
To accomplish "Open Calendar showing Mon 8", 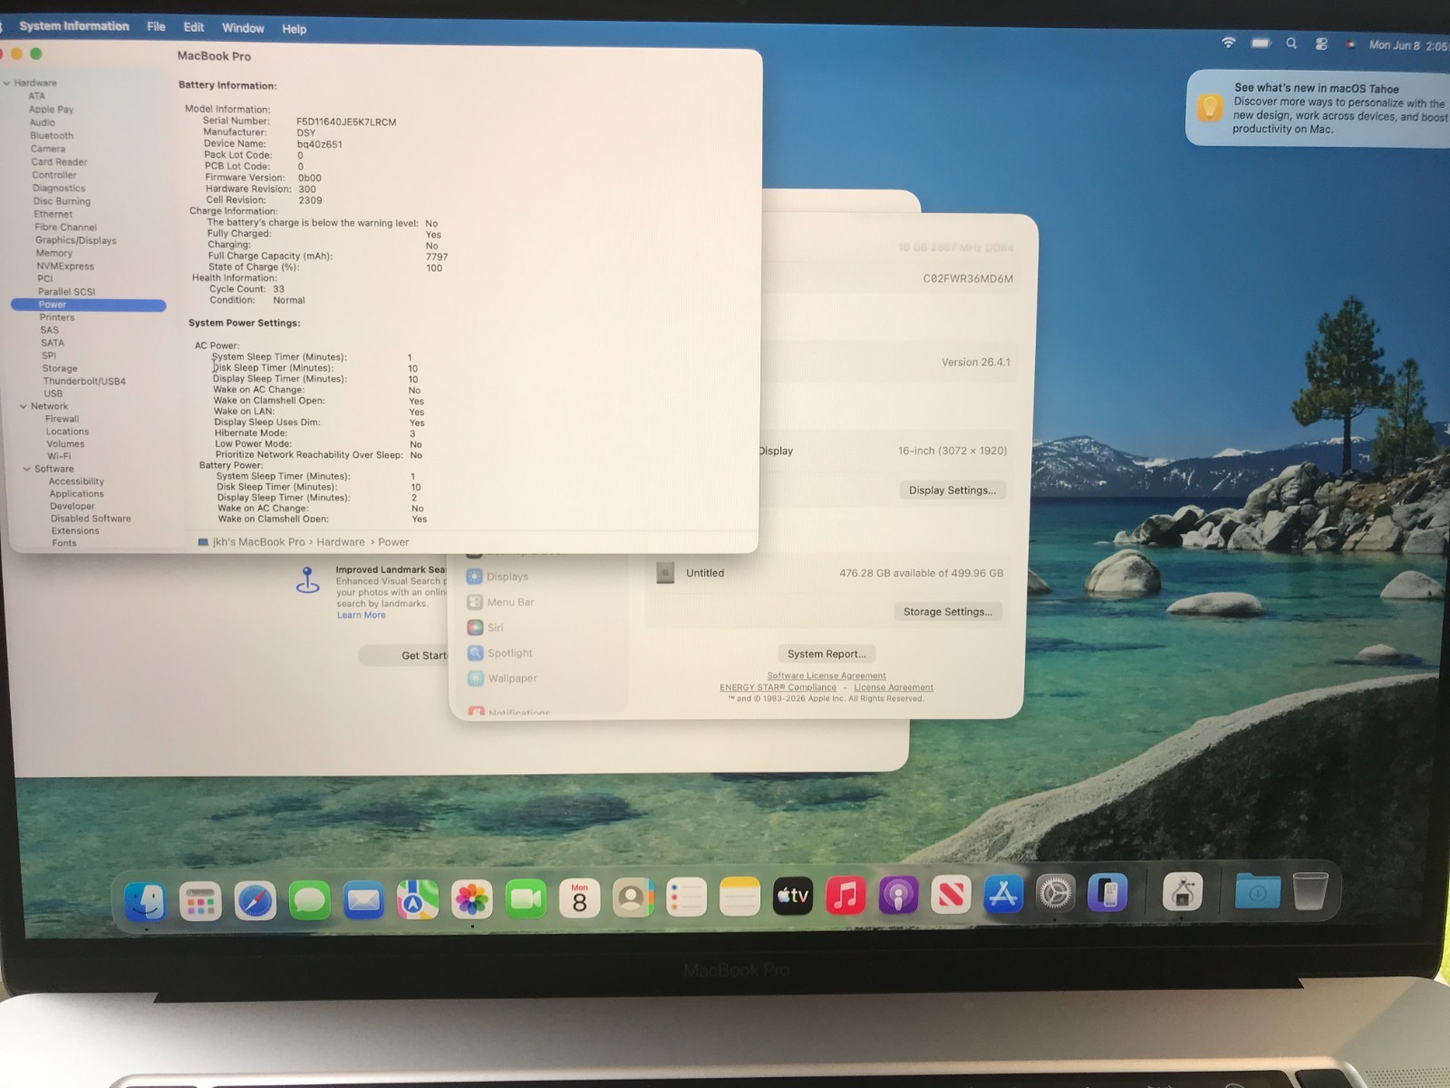I will [x=580, y=899].
